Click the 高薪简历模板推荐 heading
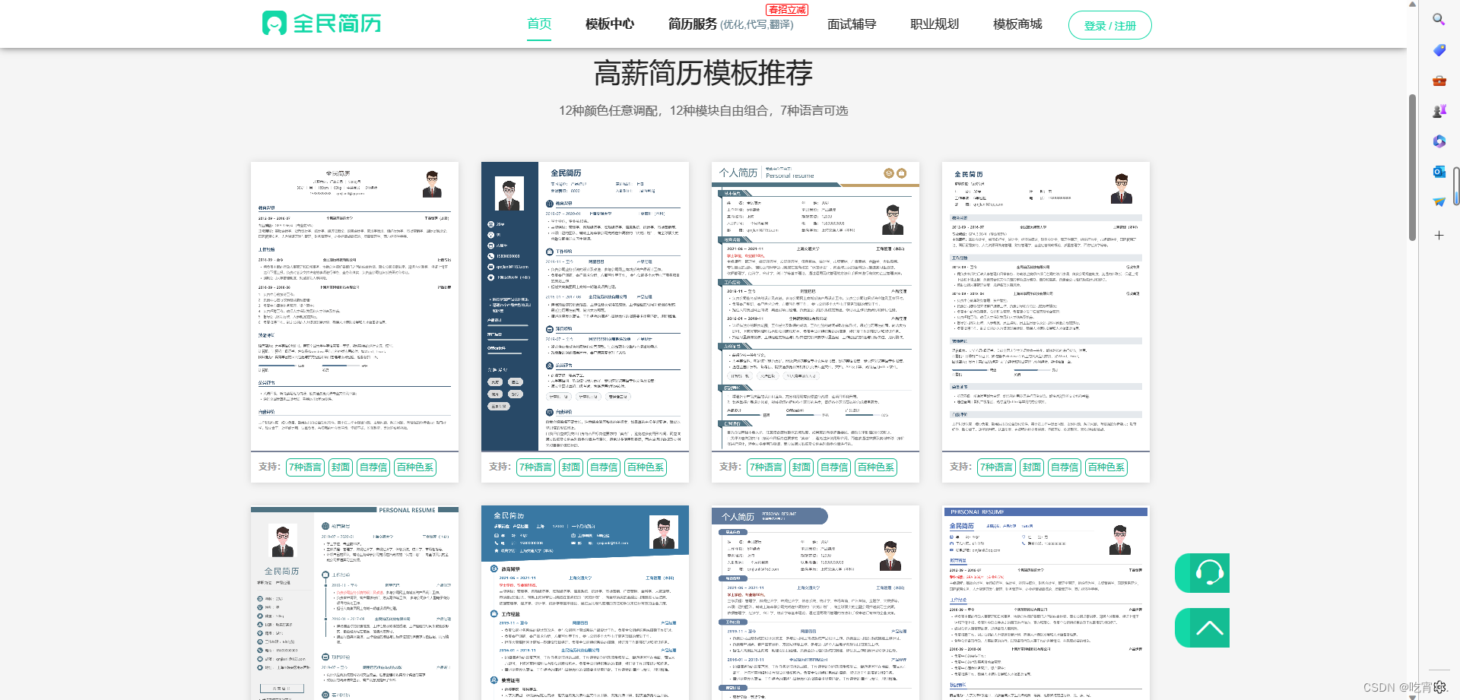Viewport: 1460px width, 700px height. coord(703,73)
